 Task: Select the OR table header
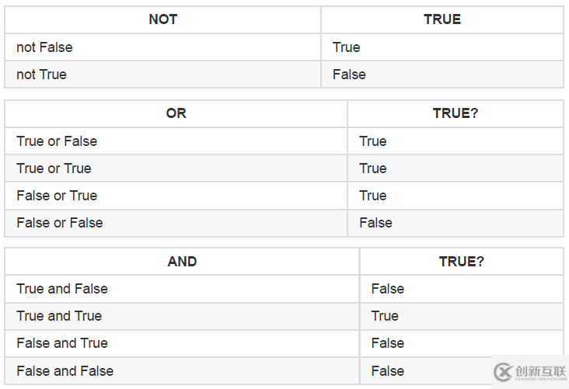[x=176, y=113]
